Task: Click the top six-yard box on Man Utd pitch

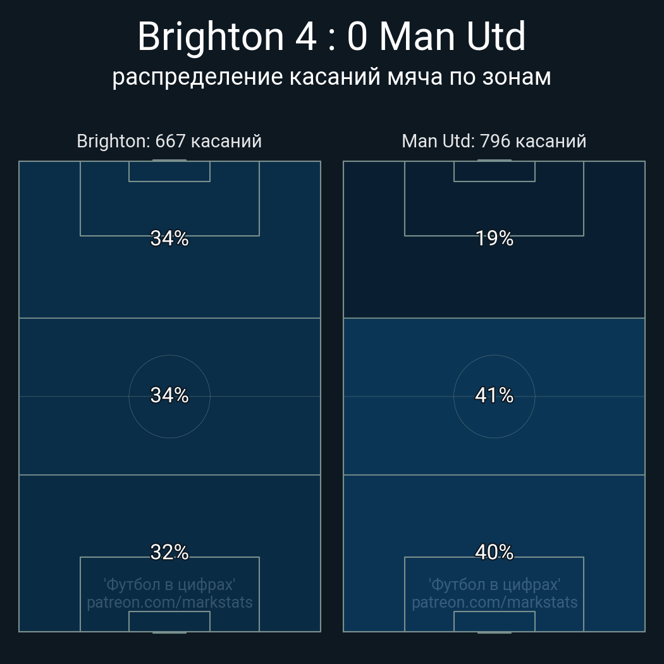Action: [x=495, y=171]
